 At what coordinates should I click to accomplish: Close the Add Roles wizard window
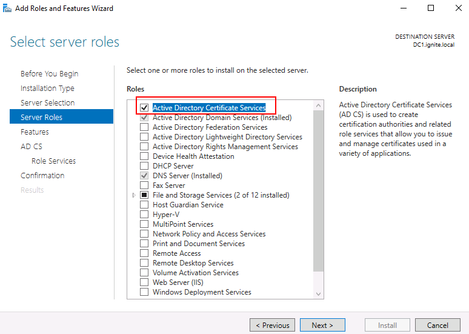tap(459, 8)
